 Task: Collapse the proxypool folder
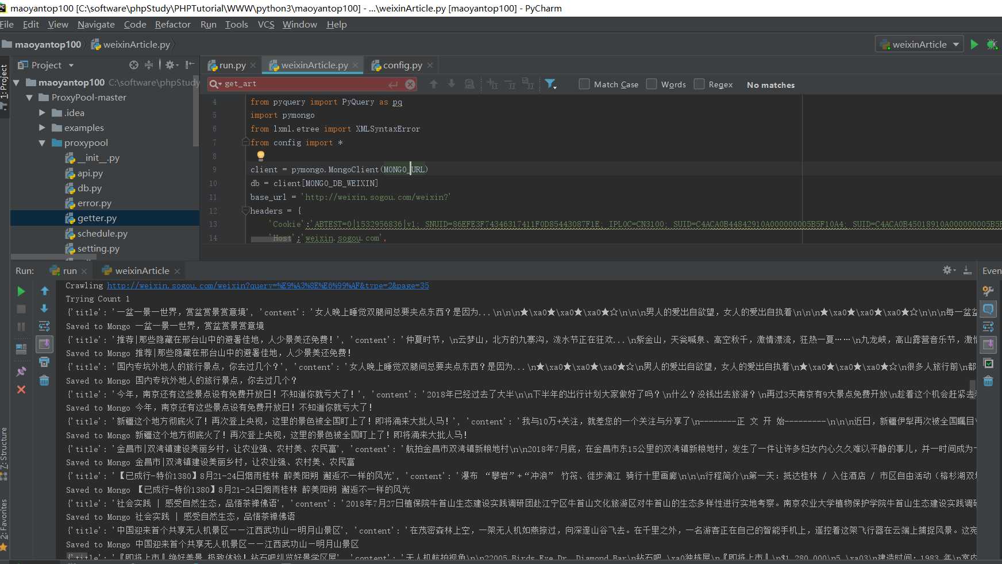42,143
